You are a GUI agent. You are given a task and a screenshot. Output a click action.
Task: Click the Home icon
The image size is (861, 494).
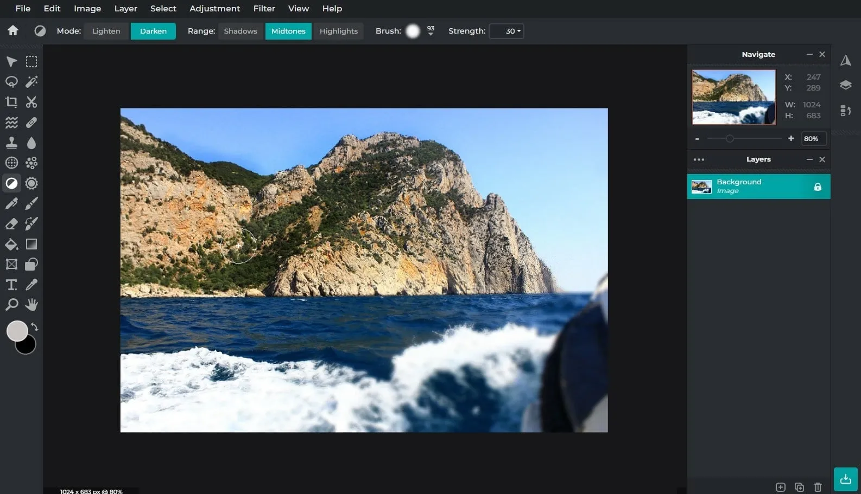[x=13, y=31]
